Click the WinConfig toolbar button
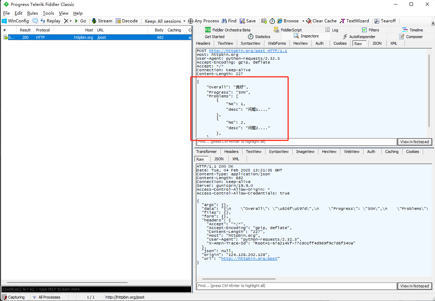The width and height of the screenshot is (435, 301). [x=15, y=21]
